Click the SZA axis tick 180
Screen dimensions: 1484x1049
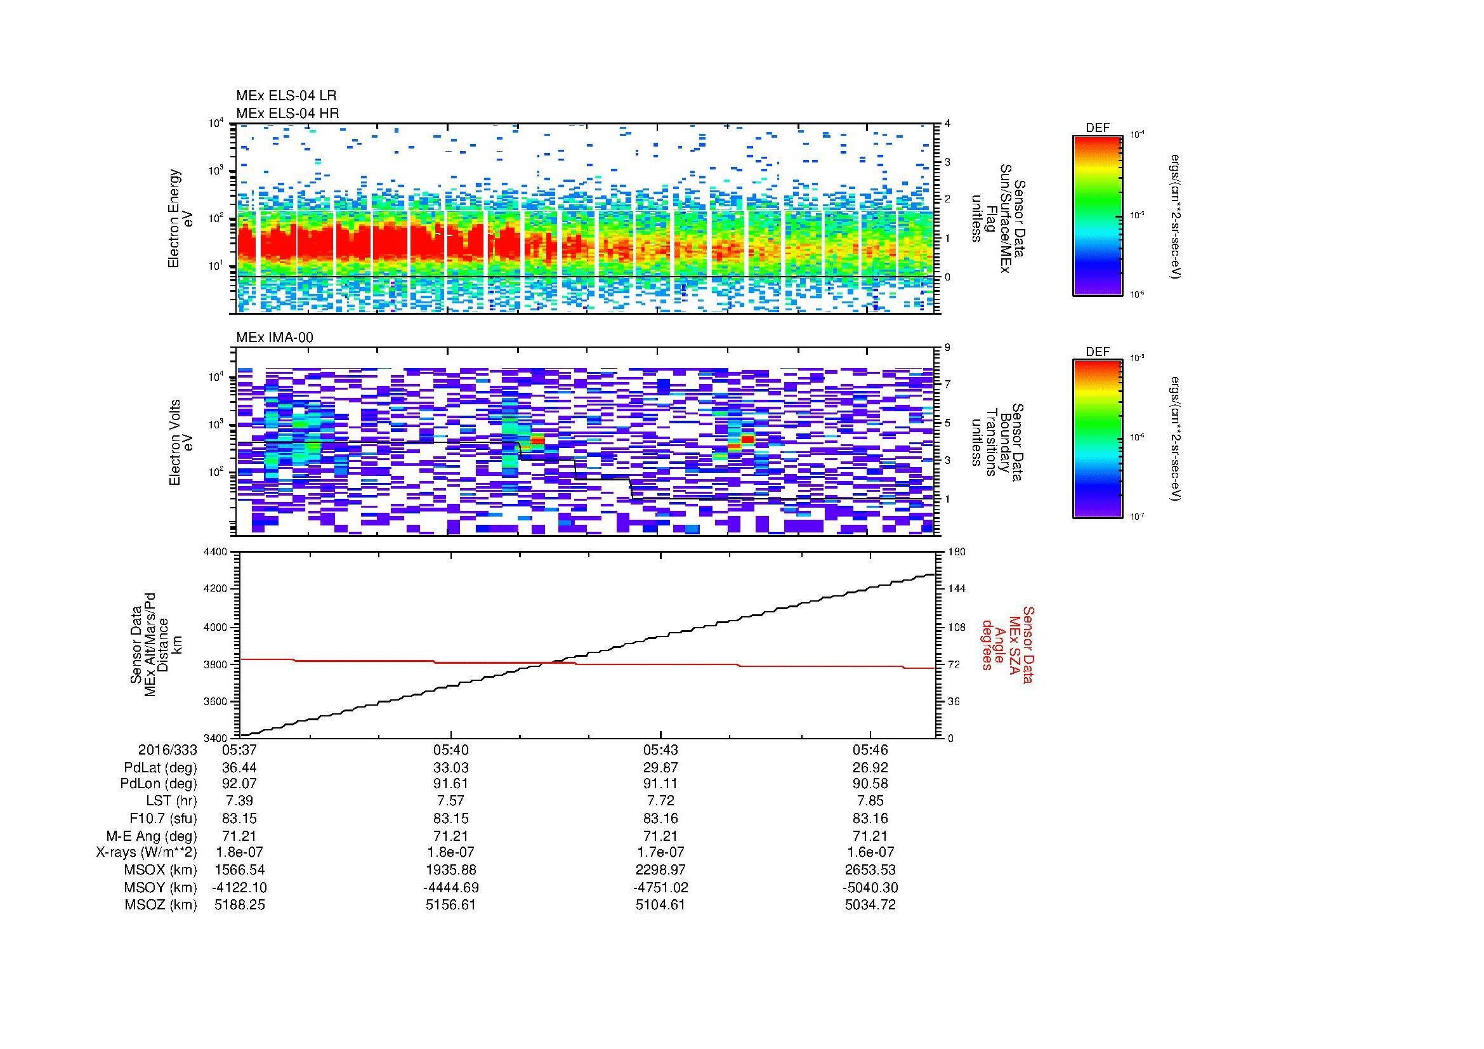(x=957, y=552)
